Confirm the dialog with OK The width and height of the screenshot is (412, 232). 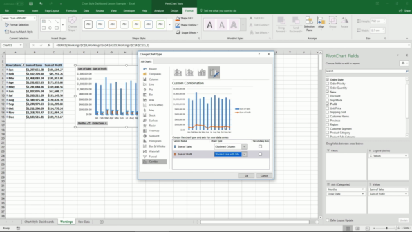(x=246, y=176)
